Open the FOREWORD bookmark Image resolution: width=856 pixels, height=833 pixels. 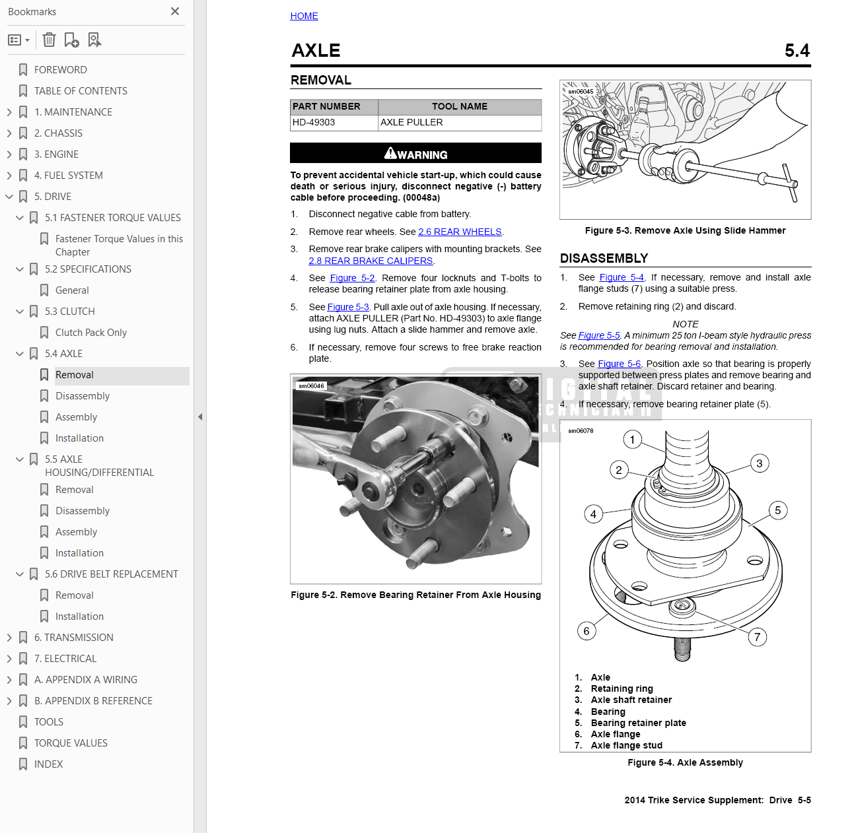click(x=60, y=70)
